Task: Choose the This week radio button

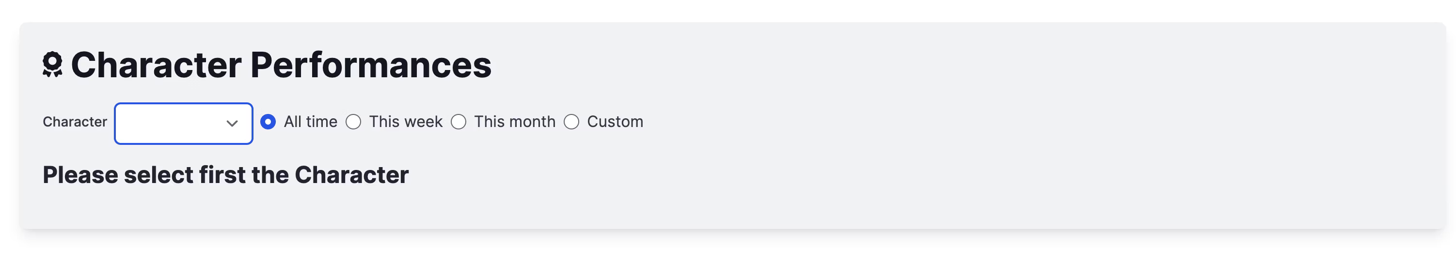Action: coord(353,122)
